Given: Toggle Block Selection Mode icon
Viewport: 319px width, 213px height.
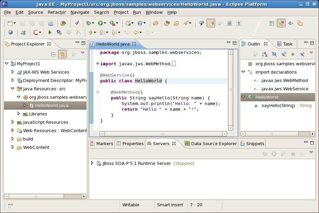Looking at the screenshot, I should (x=230, y=23).
